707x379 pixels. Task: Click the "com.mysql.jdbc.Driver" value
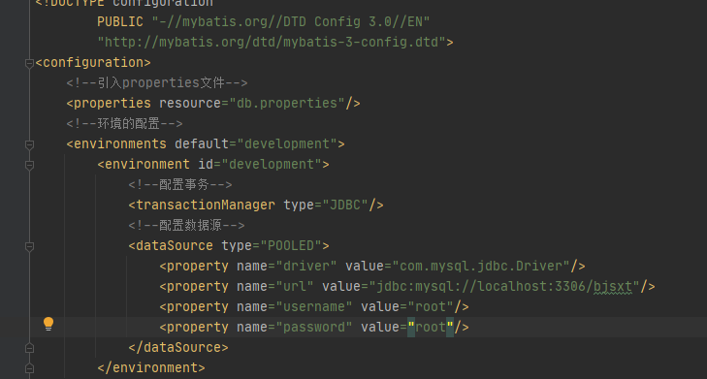[481, 266]
